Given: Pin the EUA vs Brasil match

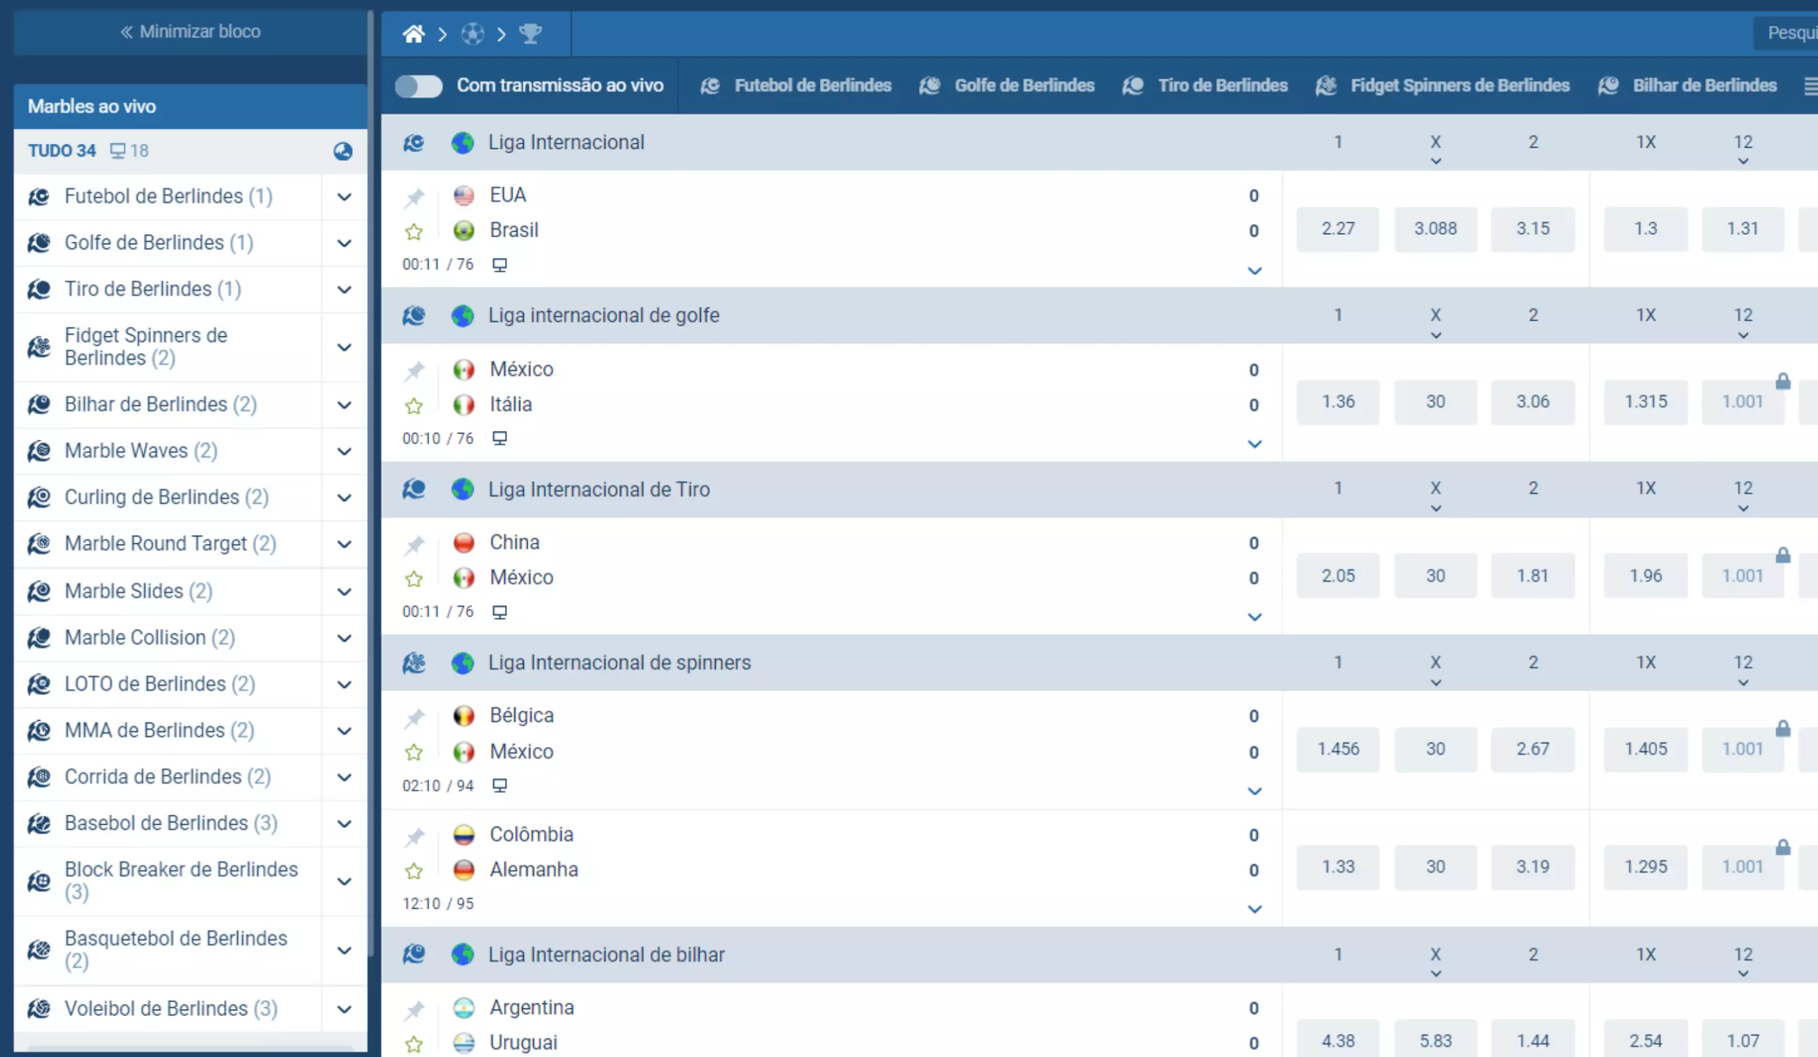Looking at the screenshot, I should pos(414,196).
